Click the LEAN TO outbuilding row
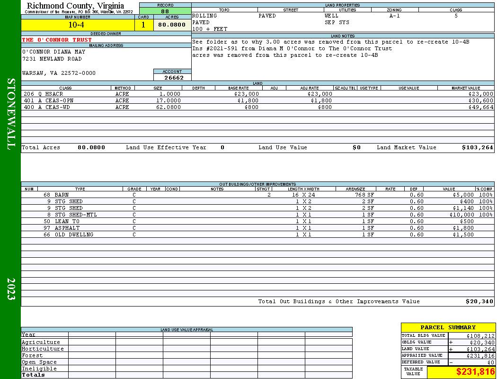This screenshot has width=497, height=379. coord(257,221)
